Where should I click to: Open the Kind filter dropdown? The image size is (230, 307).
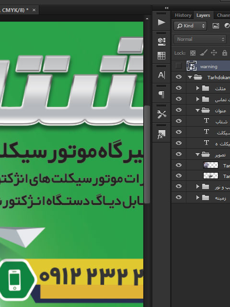[x=190, y=25]
